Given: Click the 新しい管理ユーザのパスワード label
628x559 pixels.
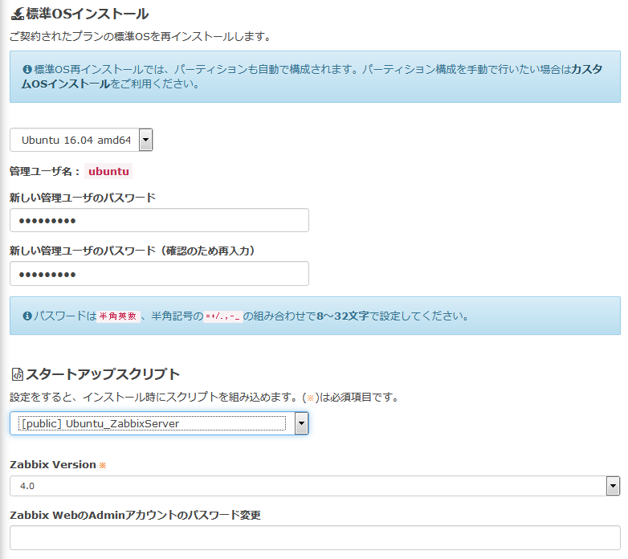Looking at the screenshot, I should [83, 198].
